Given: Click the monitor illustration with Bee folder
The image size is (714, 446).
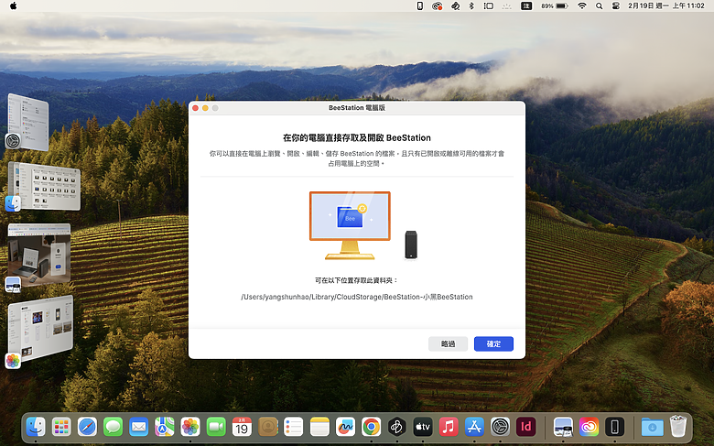Looking at the screenshot, I should point(350,225).
